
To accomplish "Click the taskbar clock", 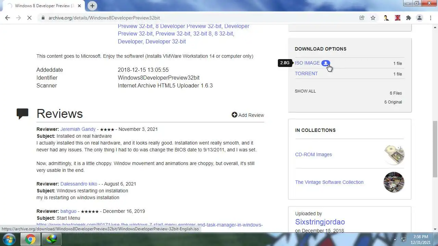I will tap(421, 239).
